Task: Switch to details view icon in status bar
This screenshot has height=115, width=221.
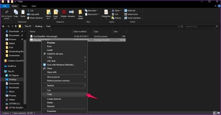Action: point(214,113)
